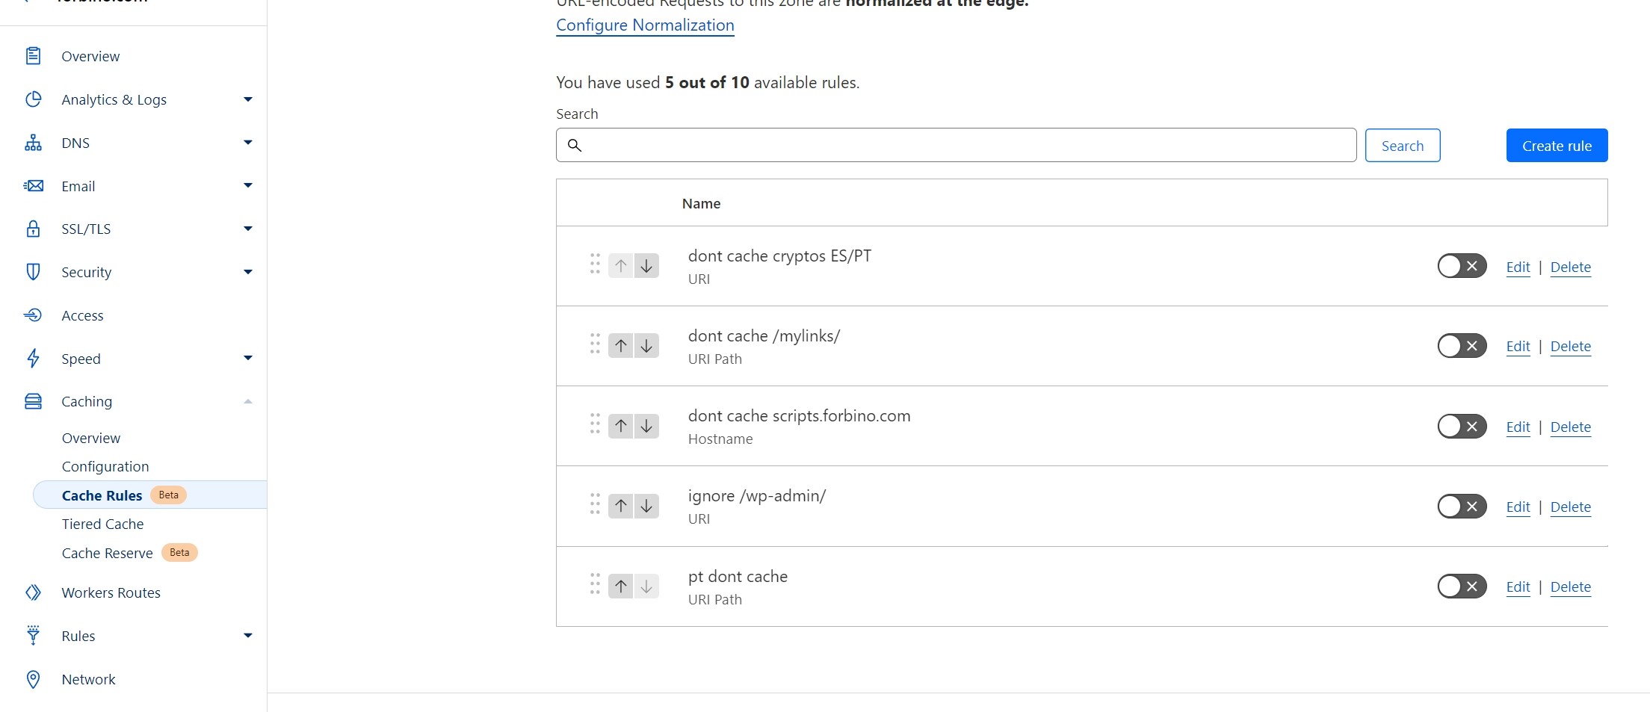Enable the 'dont cache cryptos ES/PT' rule
Image resolution: width=1650 pixels, height=712 pixels.
point(1462,266)
